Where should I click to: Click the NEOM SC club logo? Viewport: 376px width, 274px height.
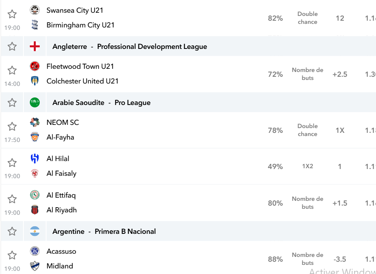(35, 122)
